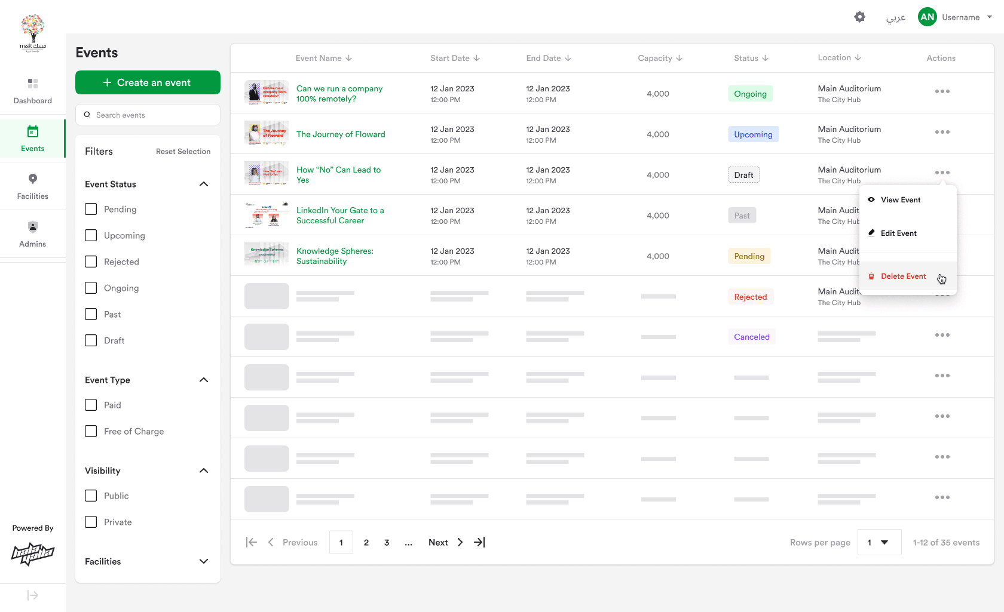Go to page 3
The image size is (1004, 612).
tap(387, 542)
